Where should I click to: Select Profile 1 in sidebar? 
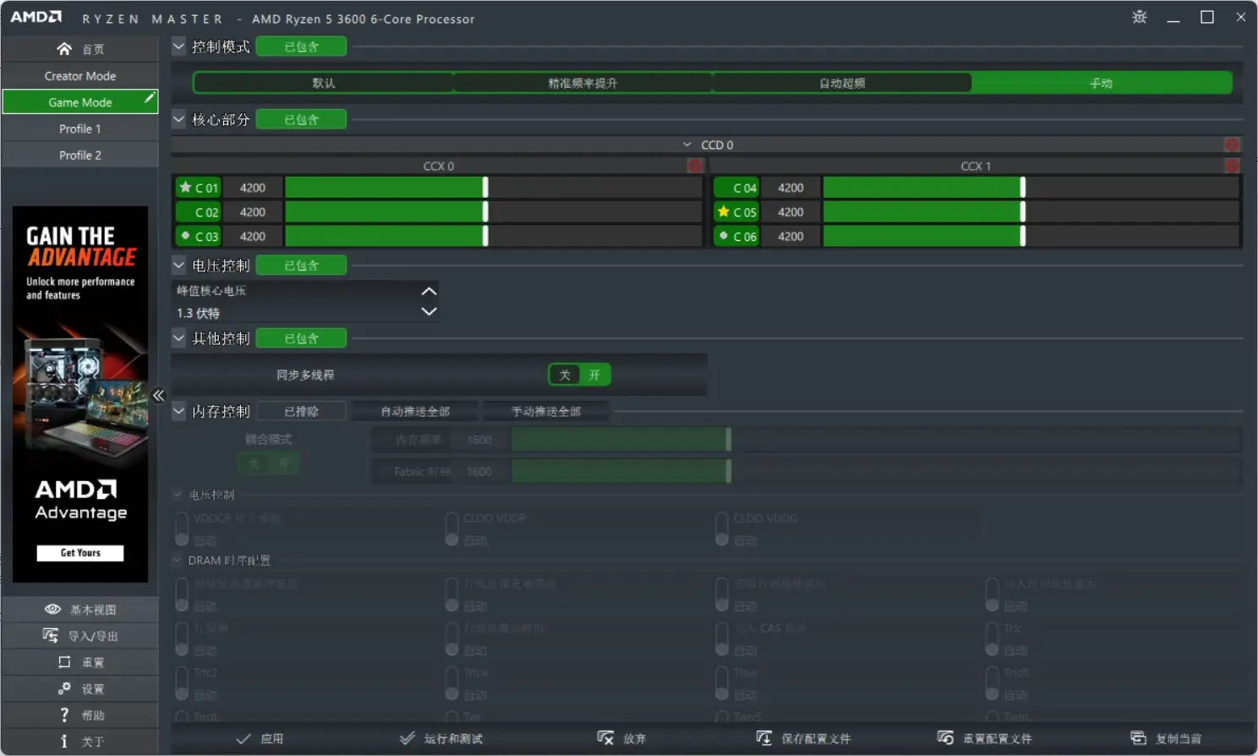80,129
